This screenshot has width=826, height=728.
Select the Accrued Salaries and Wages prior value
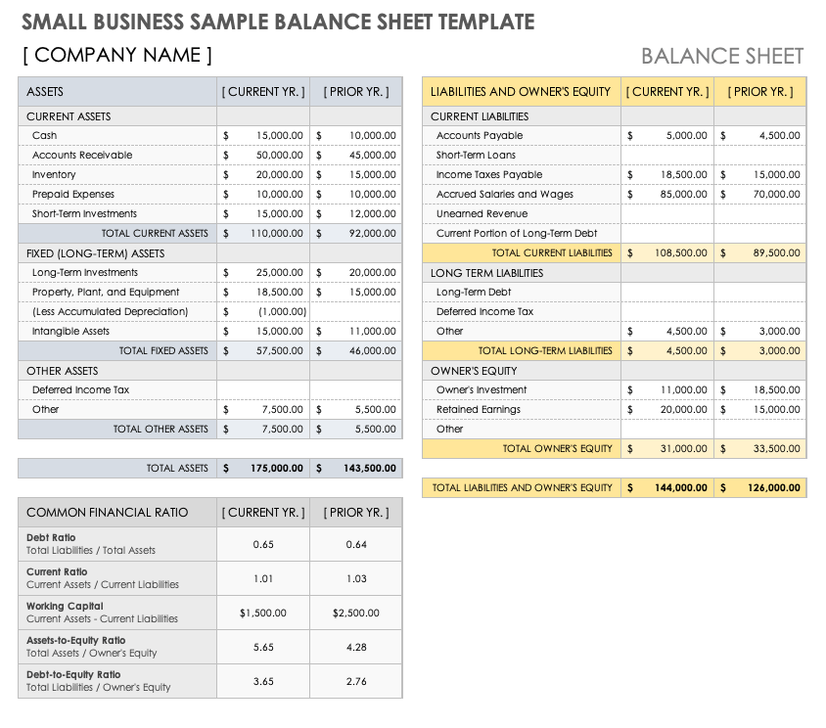[x=760, y=195]
